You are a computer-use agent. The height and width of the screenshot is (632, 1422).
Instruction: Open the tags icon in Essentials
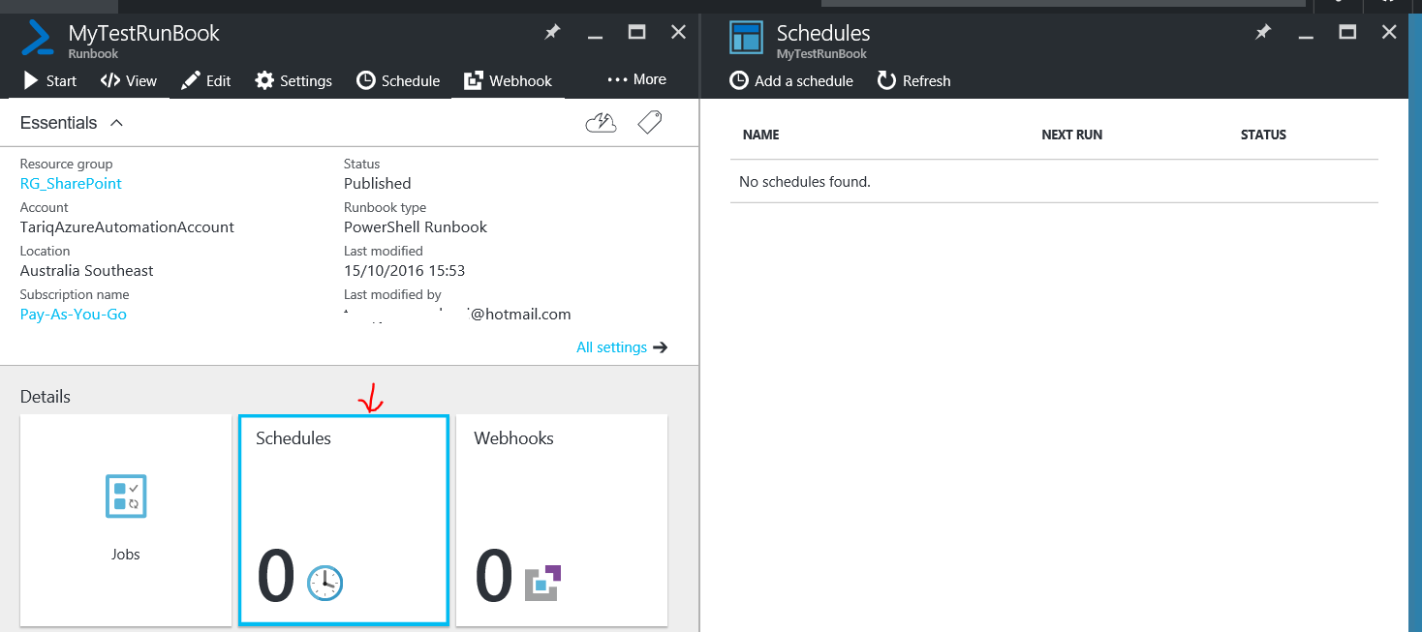click(x=650, y=122)
